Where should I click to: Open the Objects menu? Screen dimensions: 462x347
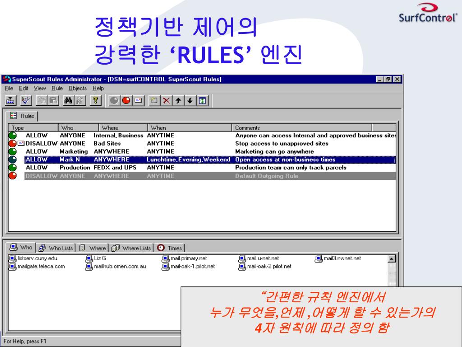point(78,88)
